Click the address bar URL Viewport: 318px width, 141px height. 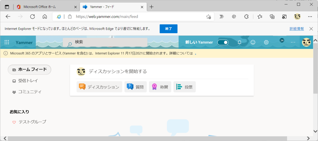point(107,17)
